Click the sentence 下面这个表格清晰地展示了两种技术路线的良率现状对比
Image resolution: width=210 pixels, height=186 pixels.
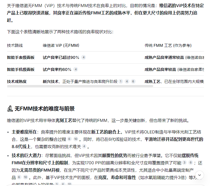pyautogui.click(x=60, y=32)
